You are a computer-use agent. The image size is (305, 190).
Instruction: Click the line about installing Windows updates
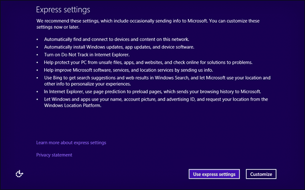click(119, 47)
